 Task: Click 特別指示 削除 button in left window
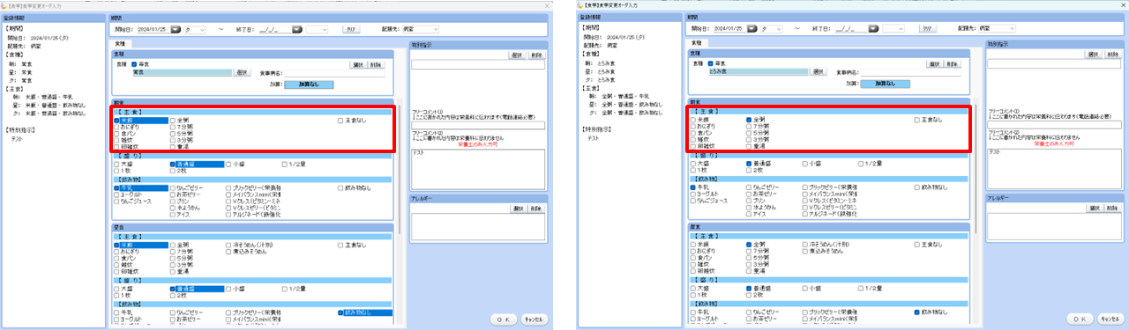coord(536,55)
